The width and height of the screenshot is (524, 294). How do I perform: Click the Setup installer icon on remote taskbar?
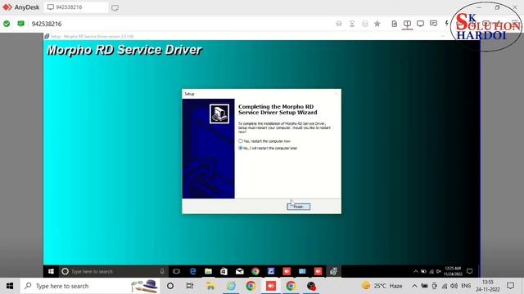pyautogui.click(x=333, y=271)
